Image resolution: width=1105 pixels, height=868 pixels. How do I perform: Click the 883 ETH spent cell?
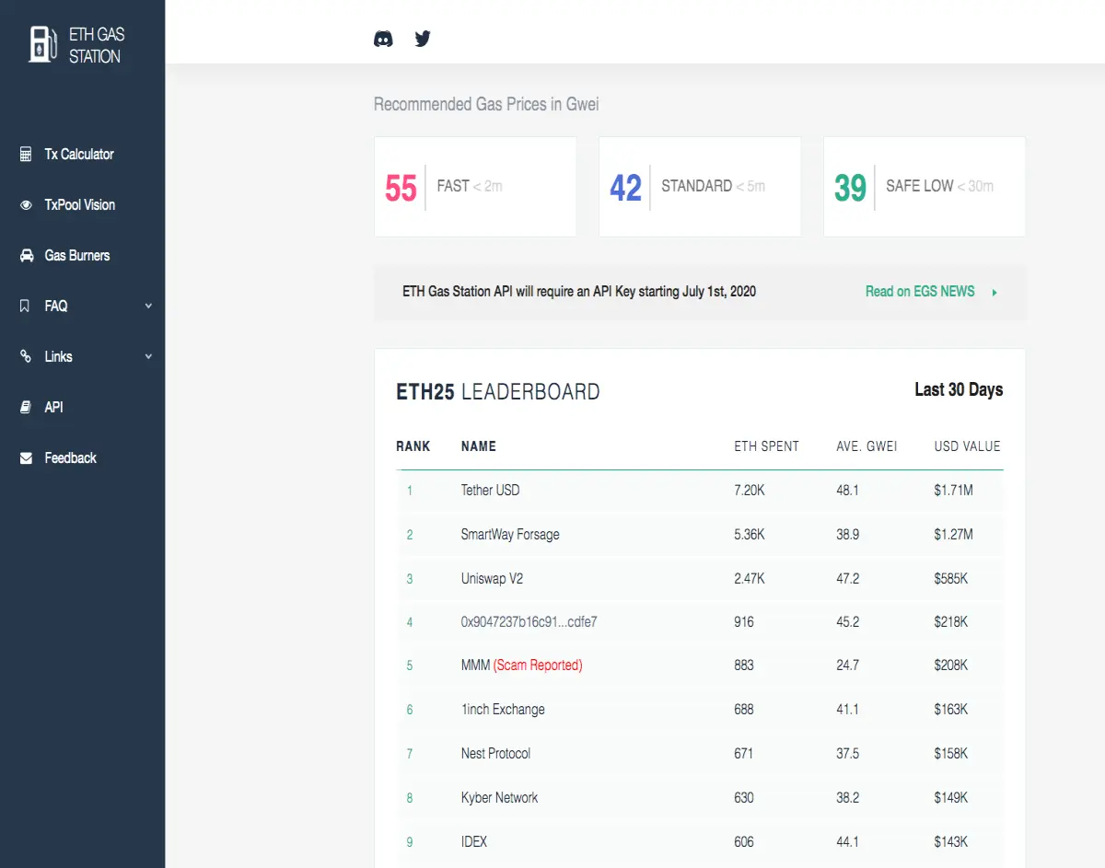[x=744, y=665]
